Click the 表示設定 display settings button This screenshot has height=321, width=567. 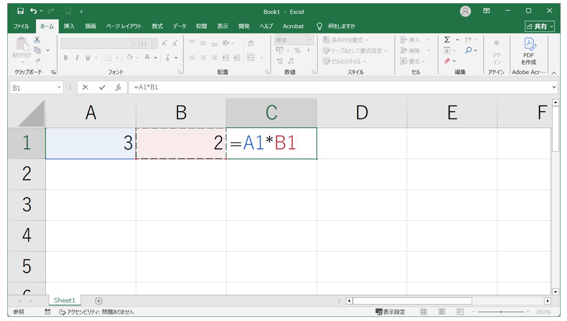(390, 312)
